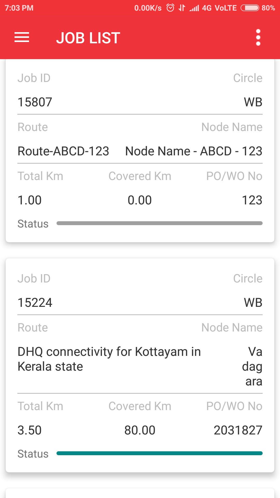Select Route-ABCD-123 route text
280x498 pixels.
point(63,151)
